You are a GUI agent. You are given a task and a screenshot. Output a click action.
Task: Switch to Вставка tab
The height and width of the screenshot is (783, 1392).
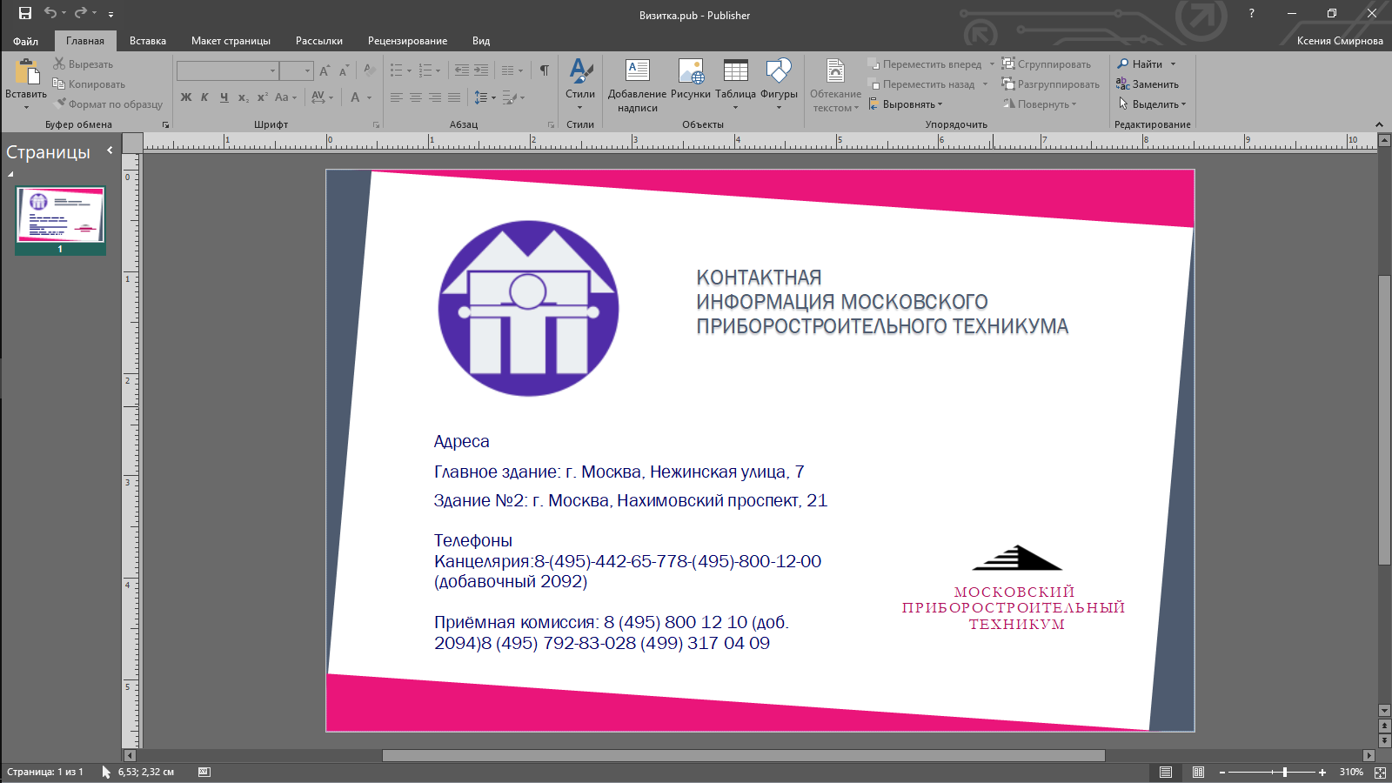pyautogui.click(x=148, y=41)
